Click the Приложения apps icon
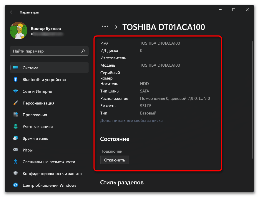This screenshot has height=197, width=259. [x=16, y=115]
